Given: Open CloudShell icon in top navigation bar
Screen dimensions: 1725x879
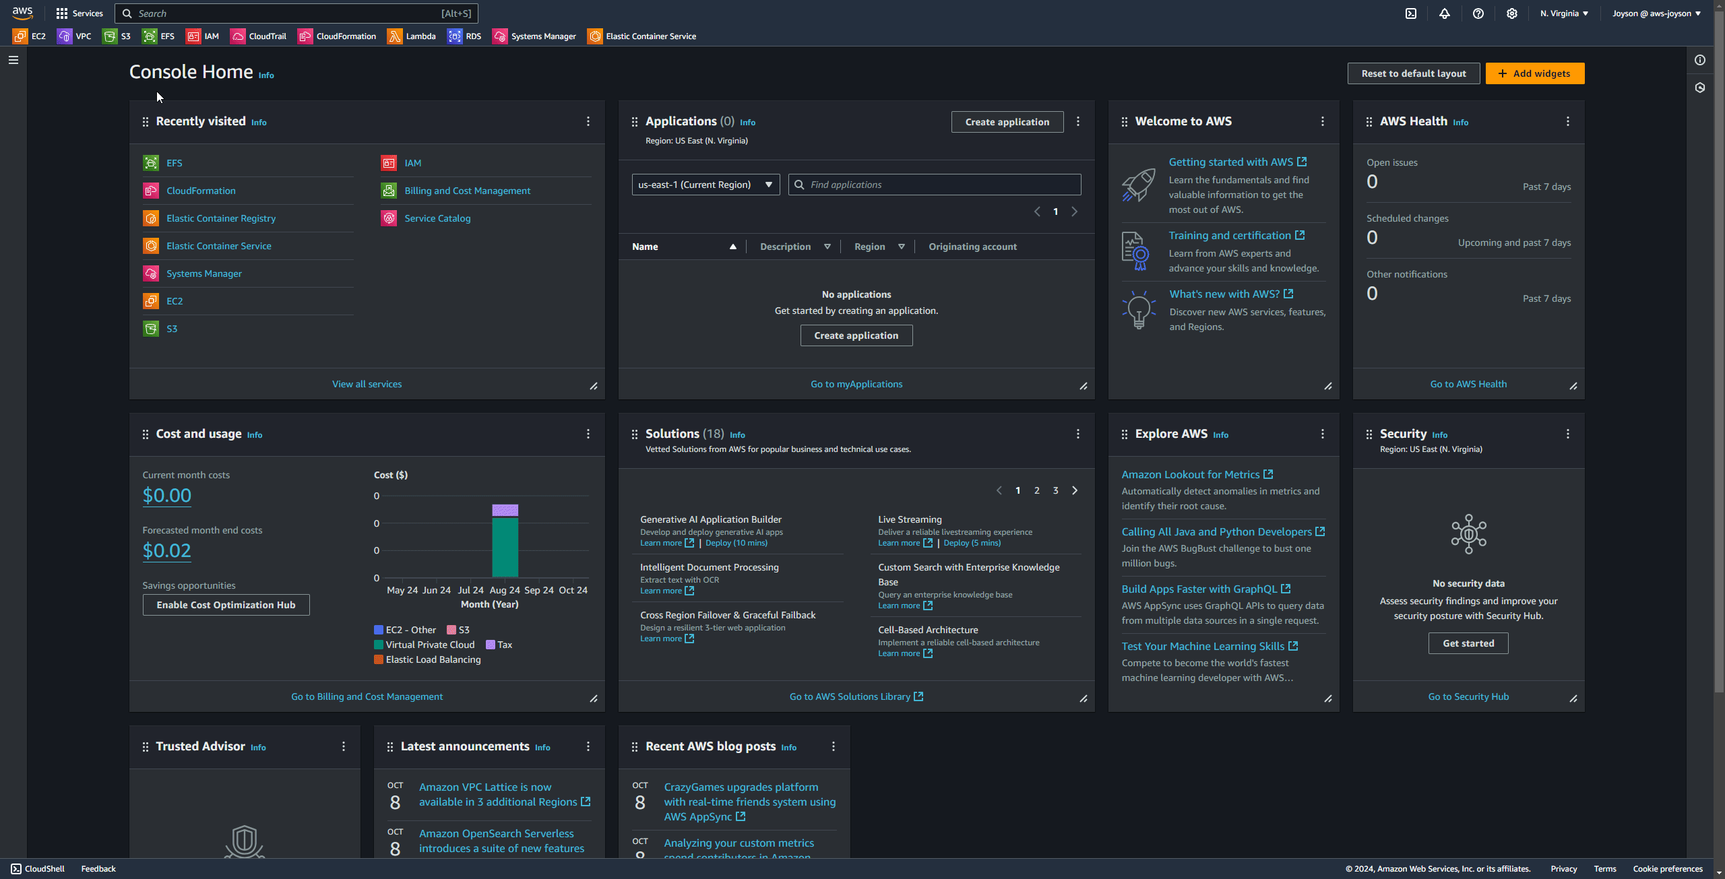Looking at the screenshot, I should [x=1410, y=13].
